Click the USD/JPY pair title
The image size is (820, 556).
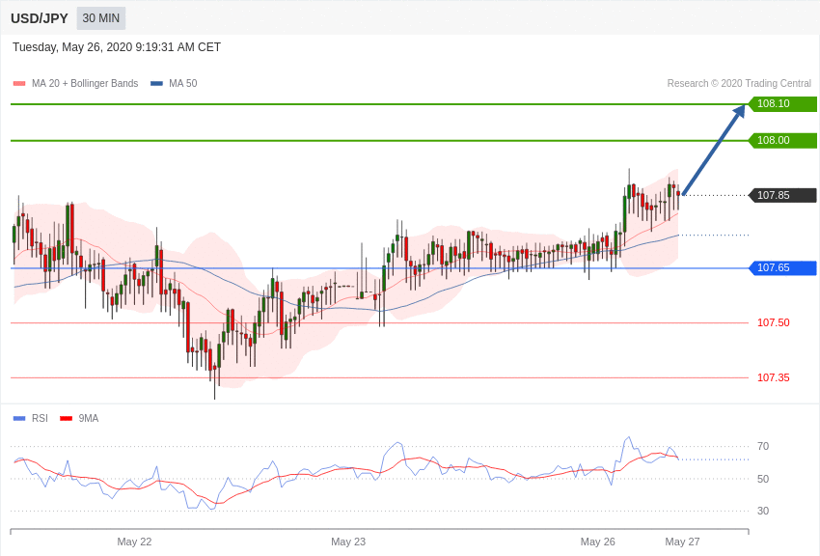click(40, 18)
